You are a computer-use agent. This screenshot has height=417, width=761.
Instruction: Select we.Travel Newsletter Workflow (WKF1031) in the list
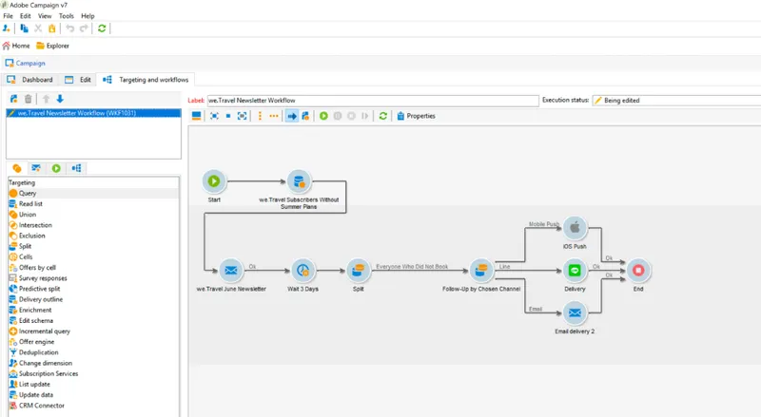[93, 113]
